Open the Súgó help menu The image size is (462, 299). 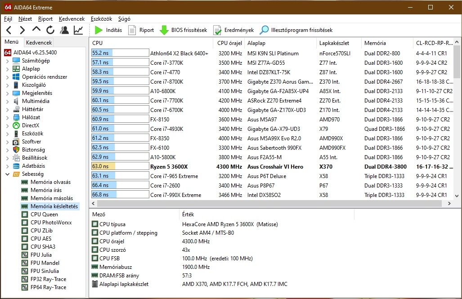click(x=124, y=19)
